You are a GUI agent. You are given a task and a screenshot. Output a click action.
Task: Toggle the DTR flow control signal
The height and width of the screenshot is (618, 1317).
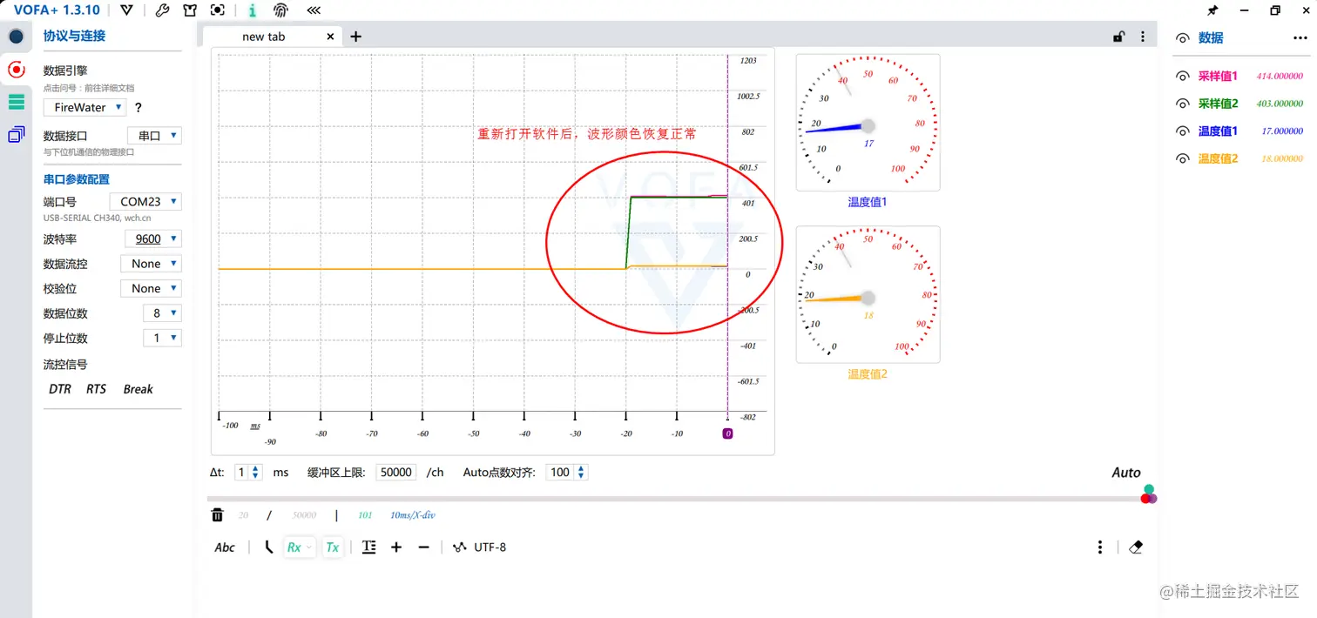click(x=59, y=389)
